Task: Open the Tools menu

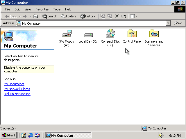Action: 57,9
